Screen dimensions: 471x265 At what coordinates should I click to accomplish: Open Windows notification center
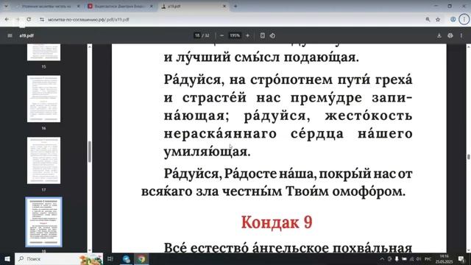click(461, 258)
